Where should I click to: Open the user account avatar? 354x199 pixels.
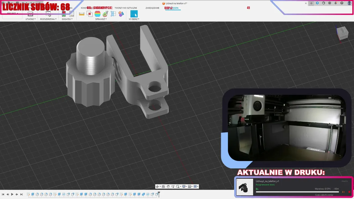coord(349,3)
